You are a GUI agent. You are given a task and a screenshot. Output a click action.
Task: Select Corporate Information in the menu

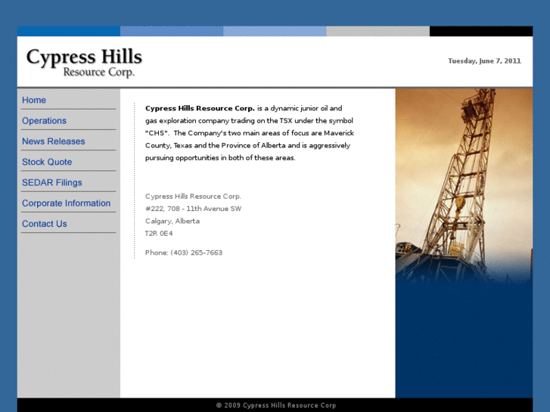click(x=67, y=203)
